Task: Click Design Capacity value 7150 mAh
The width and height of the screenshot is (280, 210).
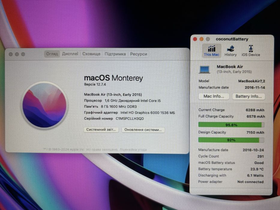Action: 255,133
